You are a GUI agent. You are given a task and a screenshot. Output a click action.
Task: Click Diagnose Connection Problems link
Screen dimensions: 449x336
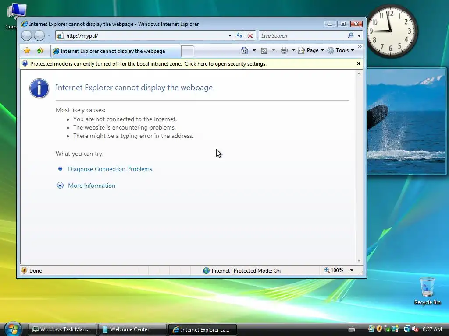click(110, 169)
